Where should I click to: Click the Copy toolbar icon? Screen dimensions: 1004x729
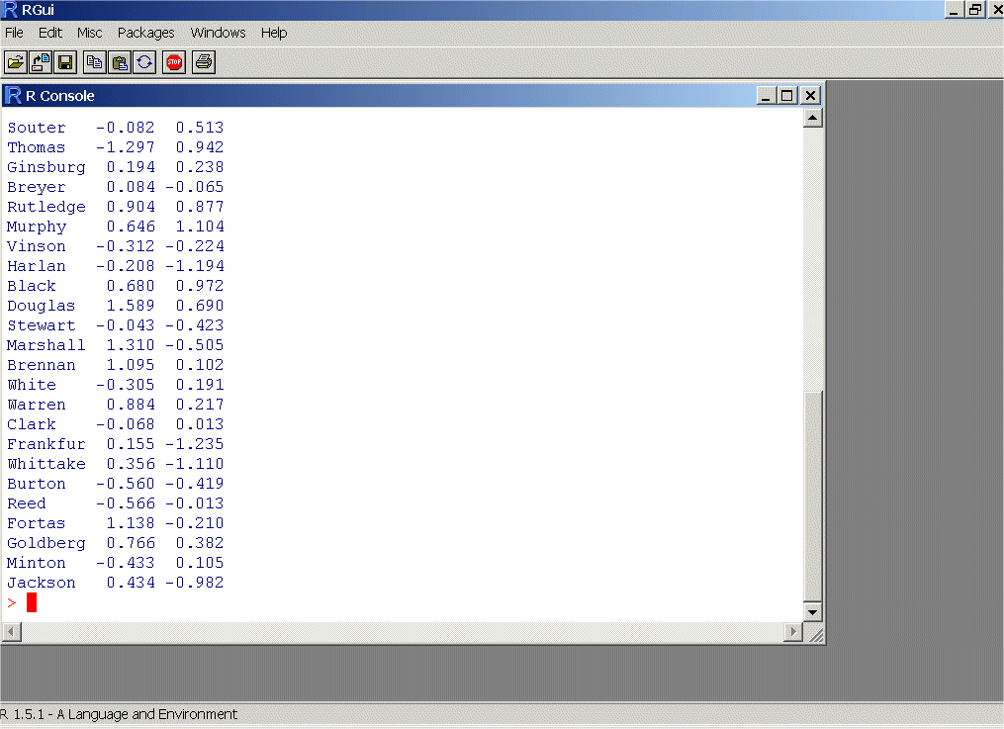(x=95, y=62)
